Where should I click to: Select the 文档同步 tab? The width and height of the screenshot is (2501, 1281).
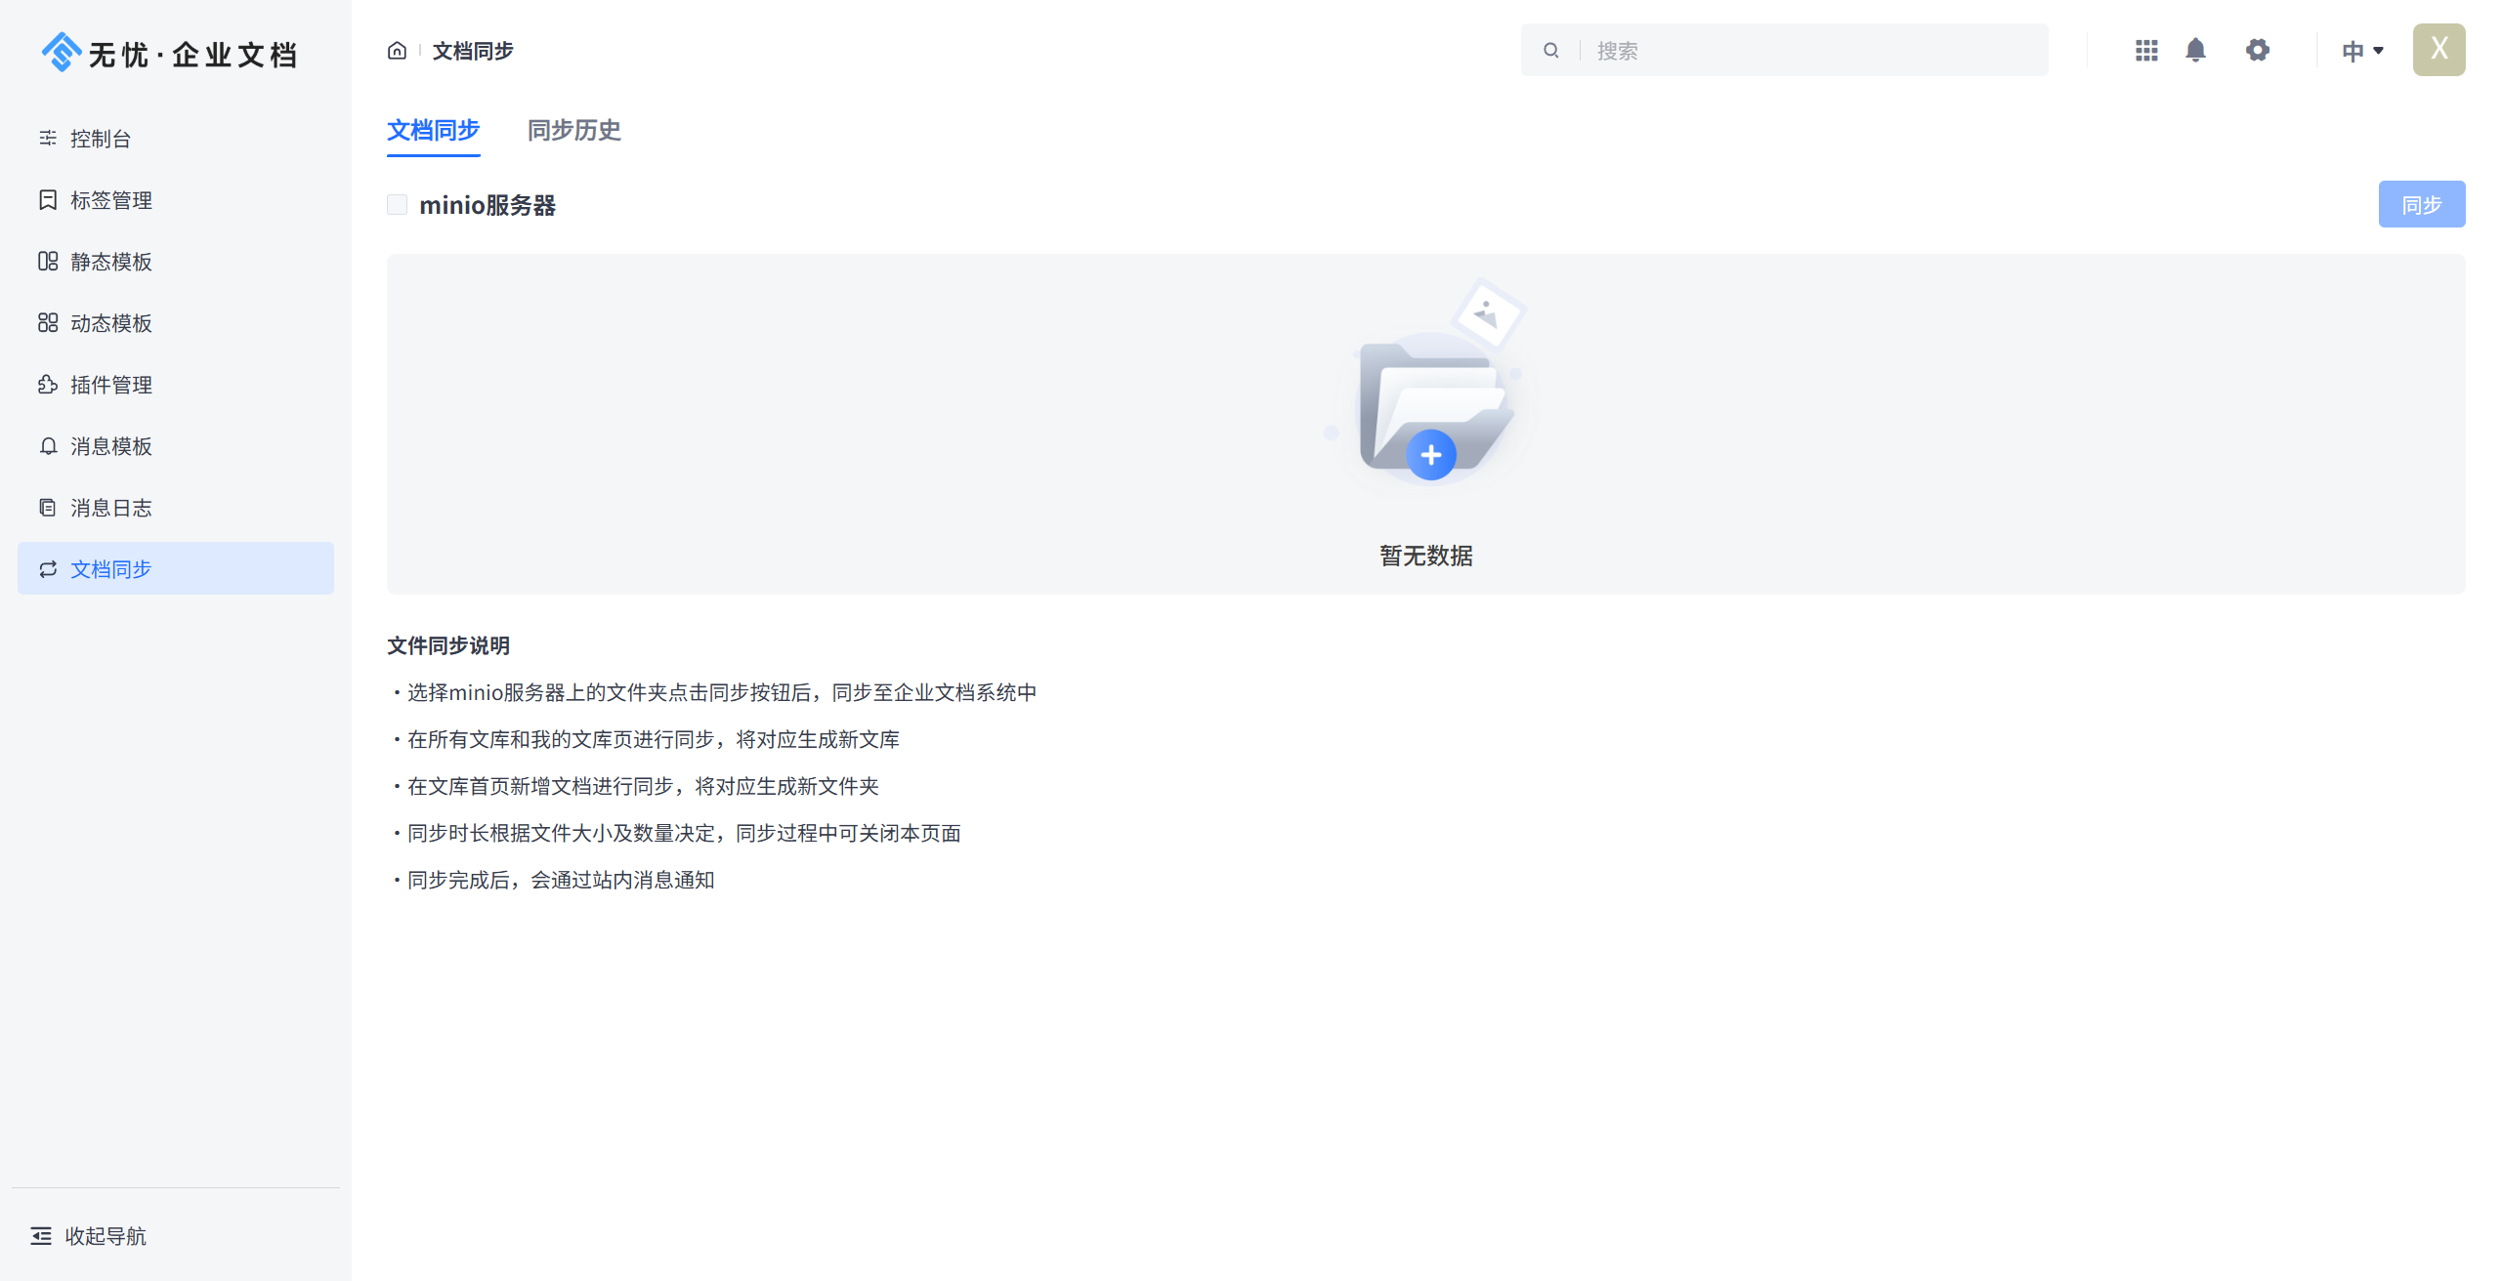(x=433, y=131)
